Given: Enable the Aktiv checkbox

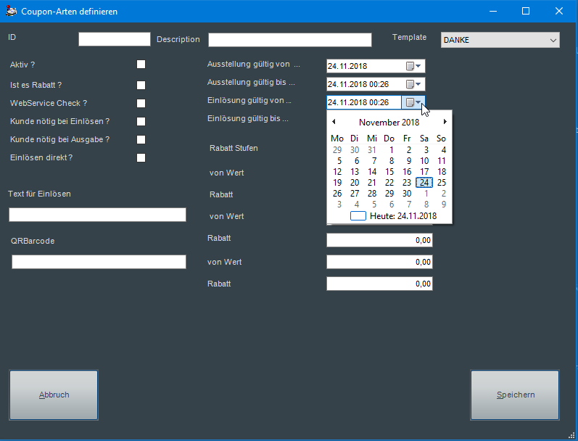Looking at the screenshot, I should pyautogui.click(x=141, y=65).
